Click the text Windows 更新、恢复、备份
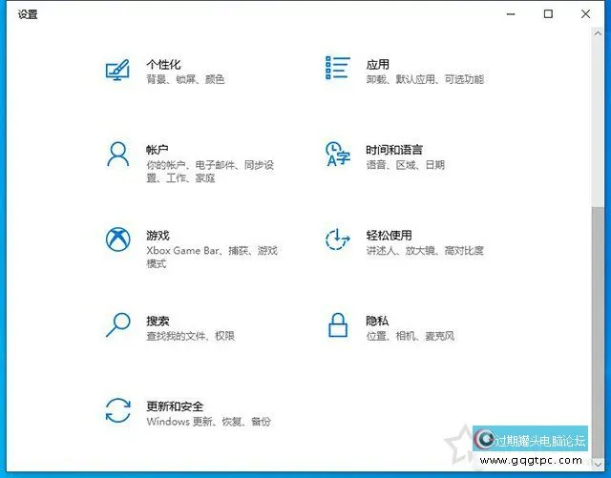Screen dimensions: 611x478 (208, 422)
